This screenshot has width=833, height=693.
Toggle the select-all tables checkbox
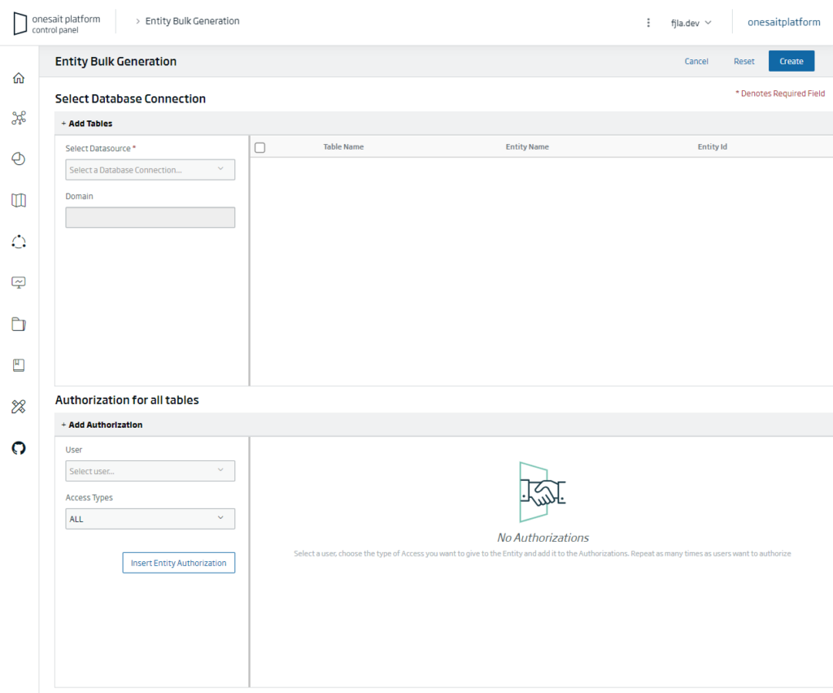tap(259, 147)
